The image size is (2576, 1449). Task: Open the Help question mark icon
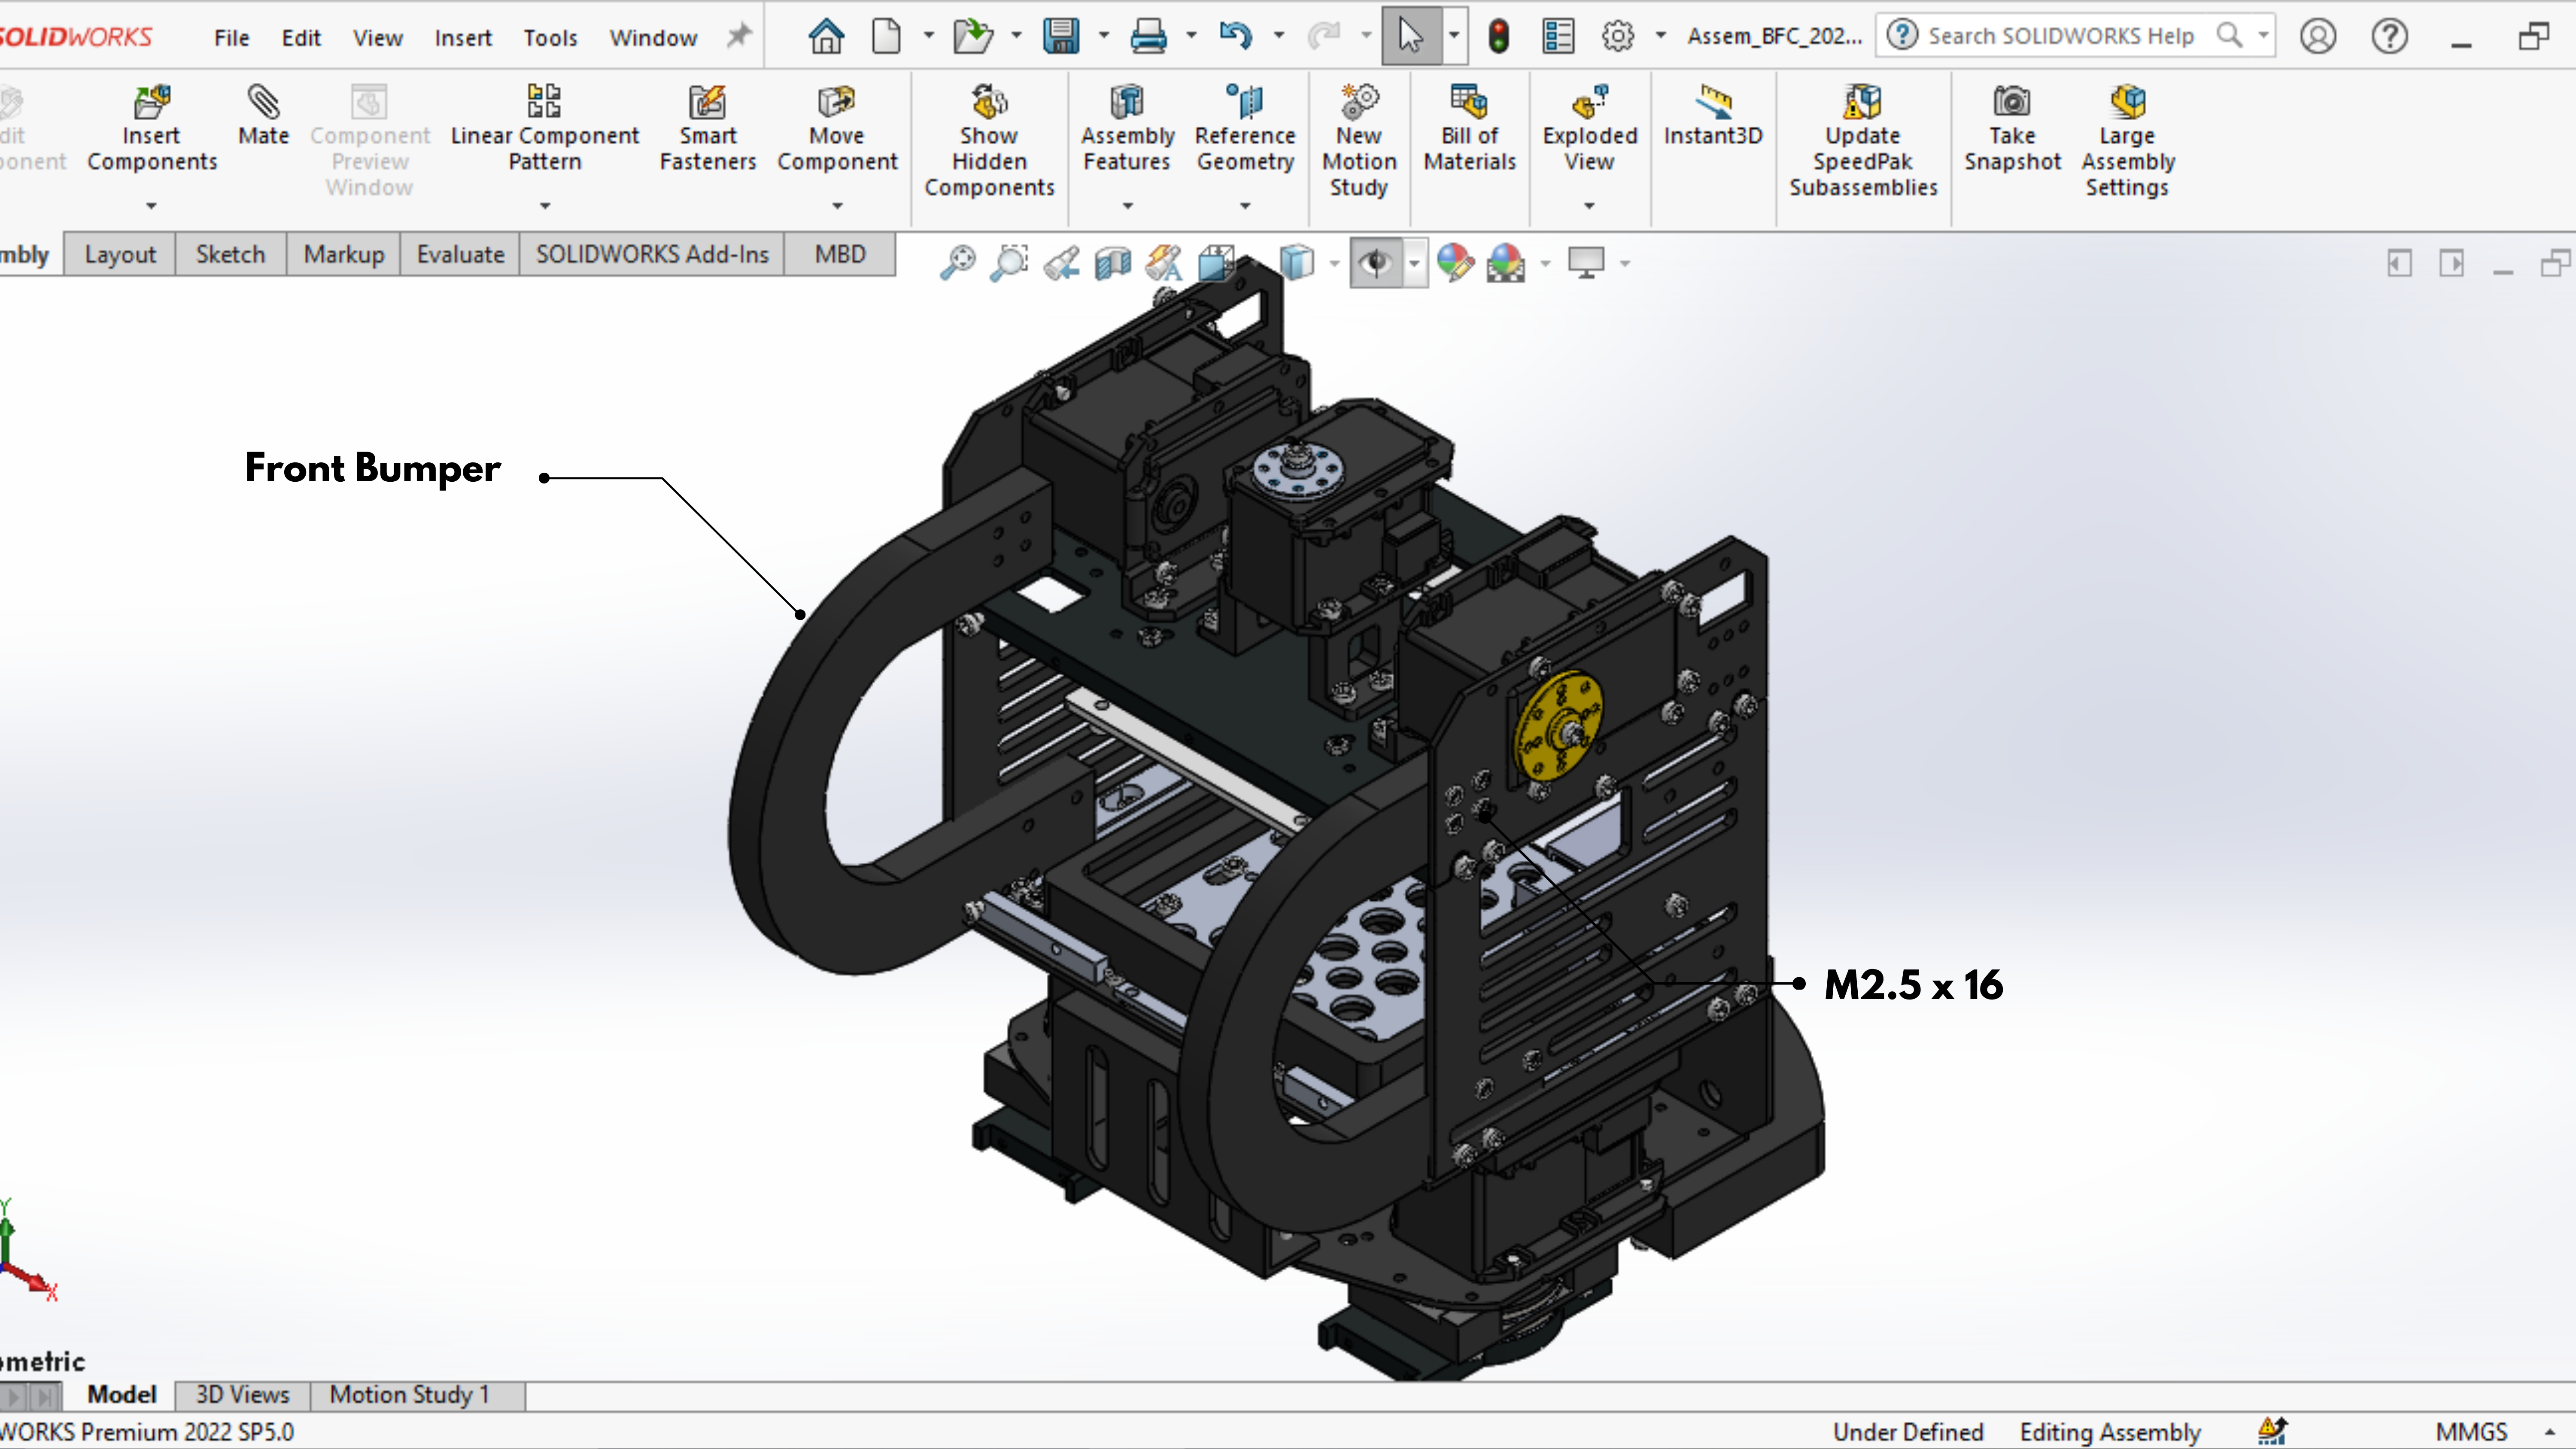[2389, 37]
